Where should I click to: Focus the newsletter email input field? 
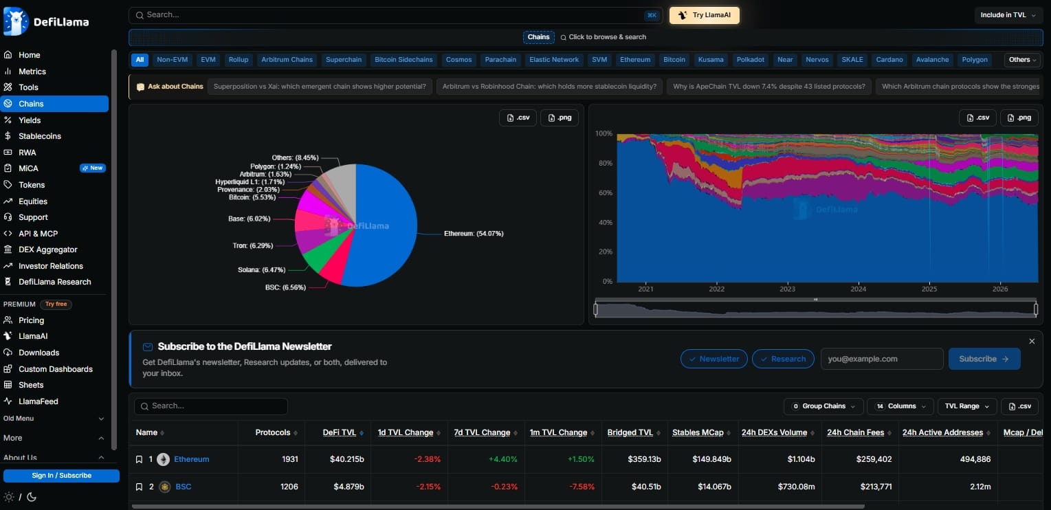pos(881,359)
